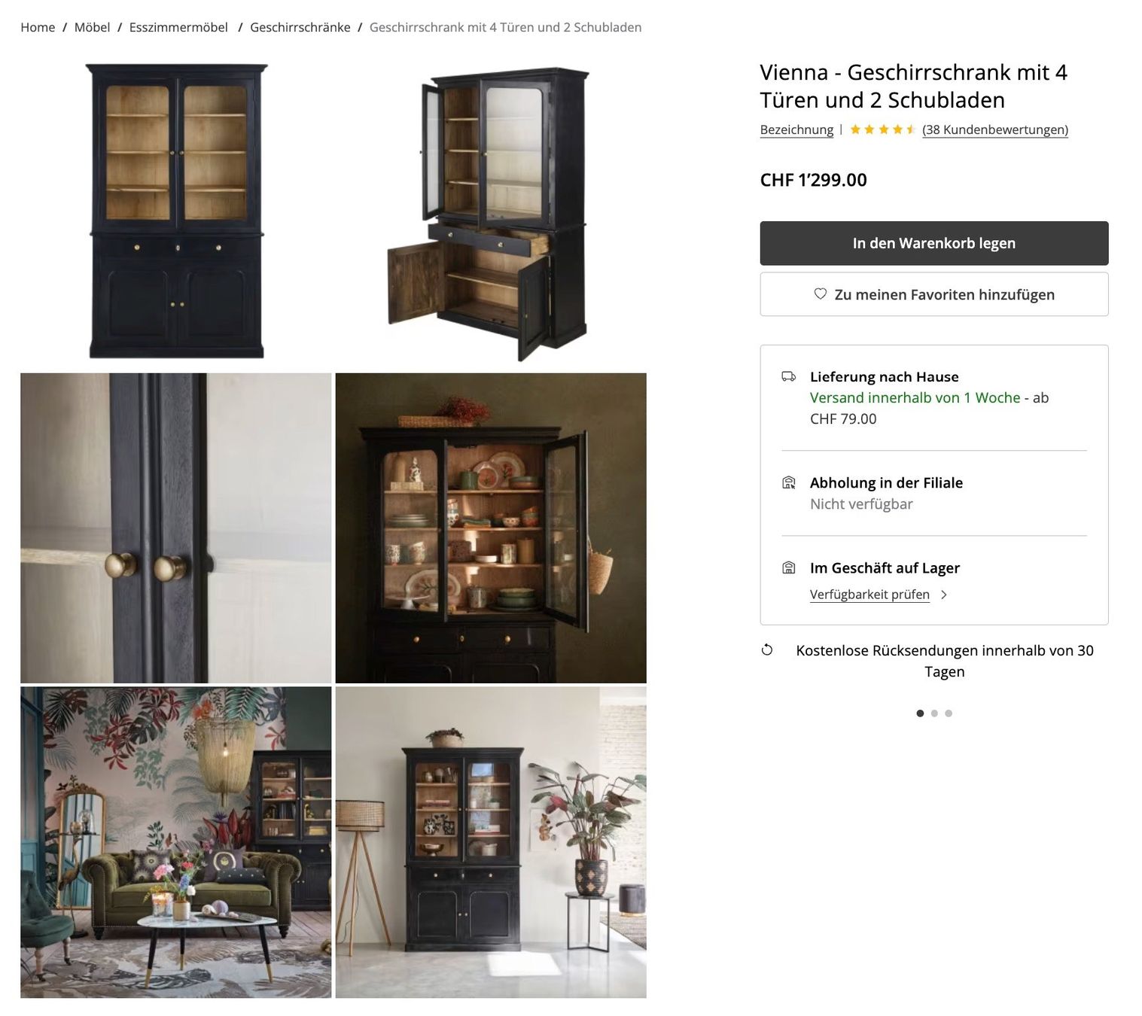1142x1016 pixels.
Task: Go to the Möbel breadcrumb
Action: point(92,27)
